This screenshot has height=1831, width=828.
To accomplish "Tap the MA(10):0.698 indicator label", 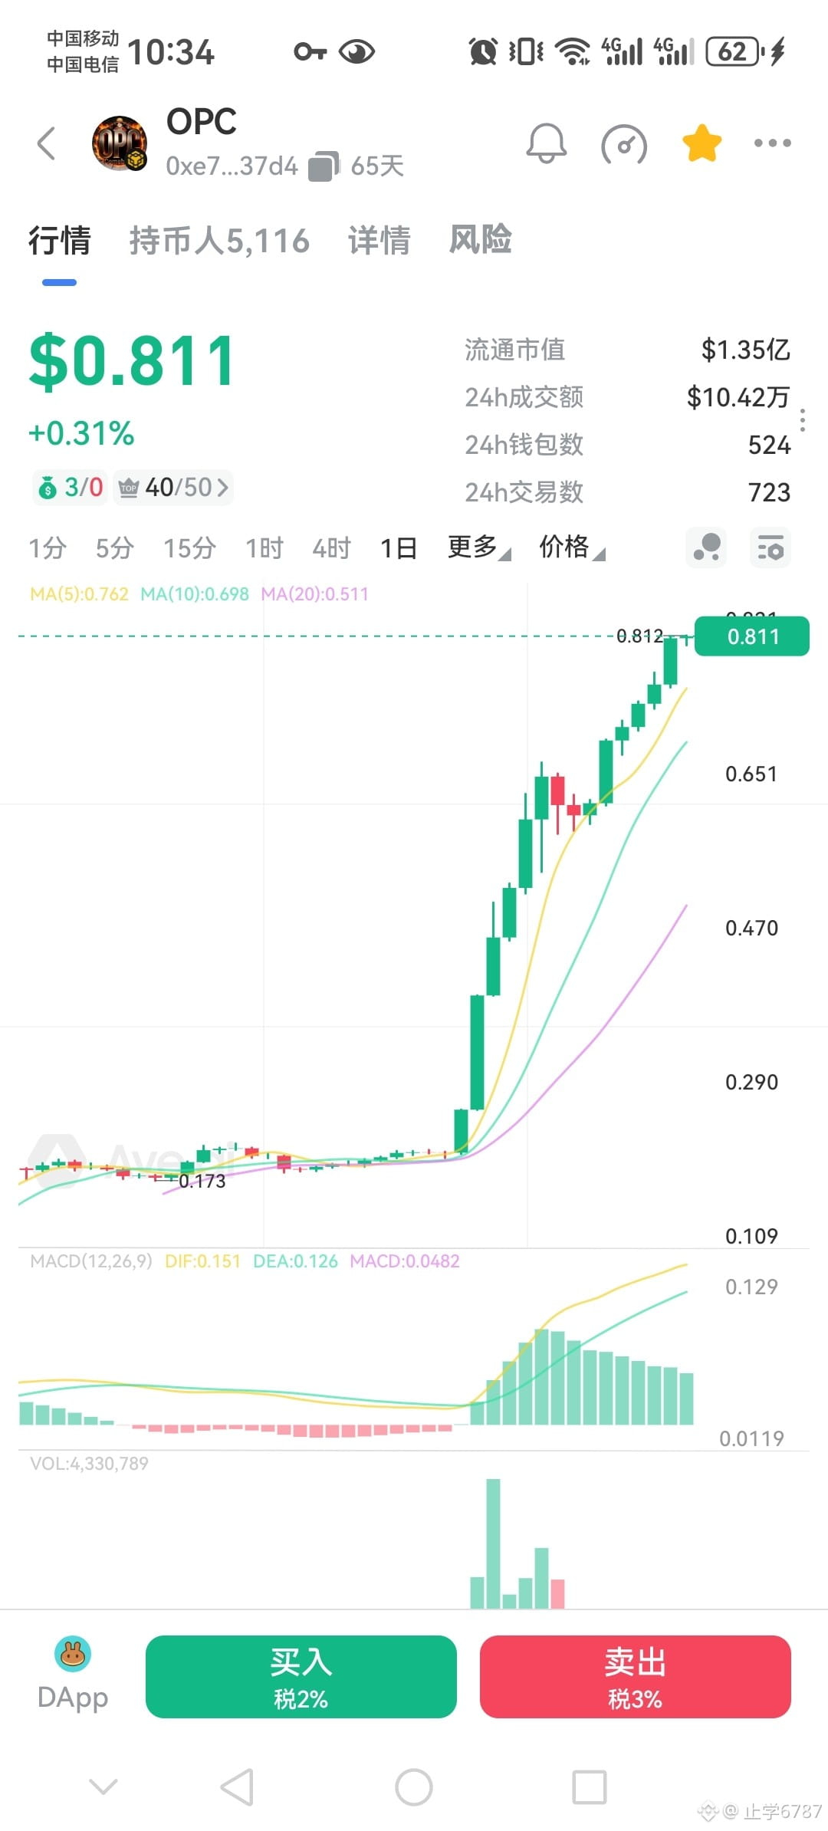I will pyautogui.click(x=195, y=594).
